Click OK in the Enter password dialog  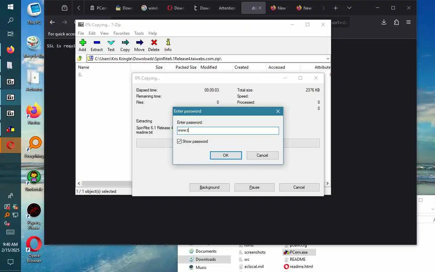tap(226, 155)
